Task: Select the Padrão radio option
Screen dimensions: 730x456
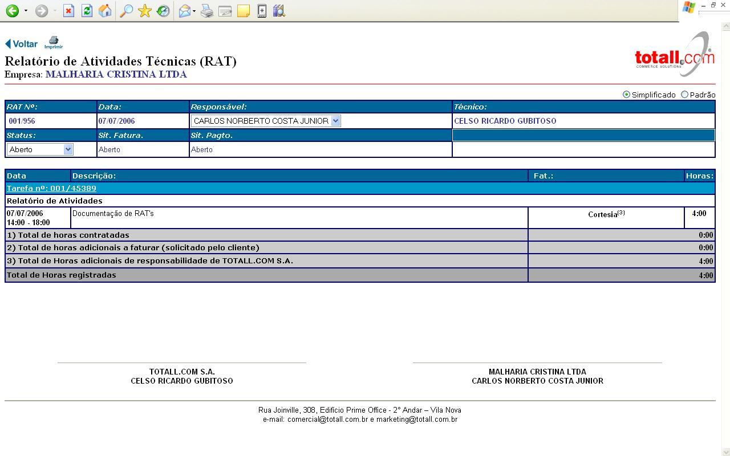Action: coord(684,95)
